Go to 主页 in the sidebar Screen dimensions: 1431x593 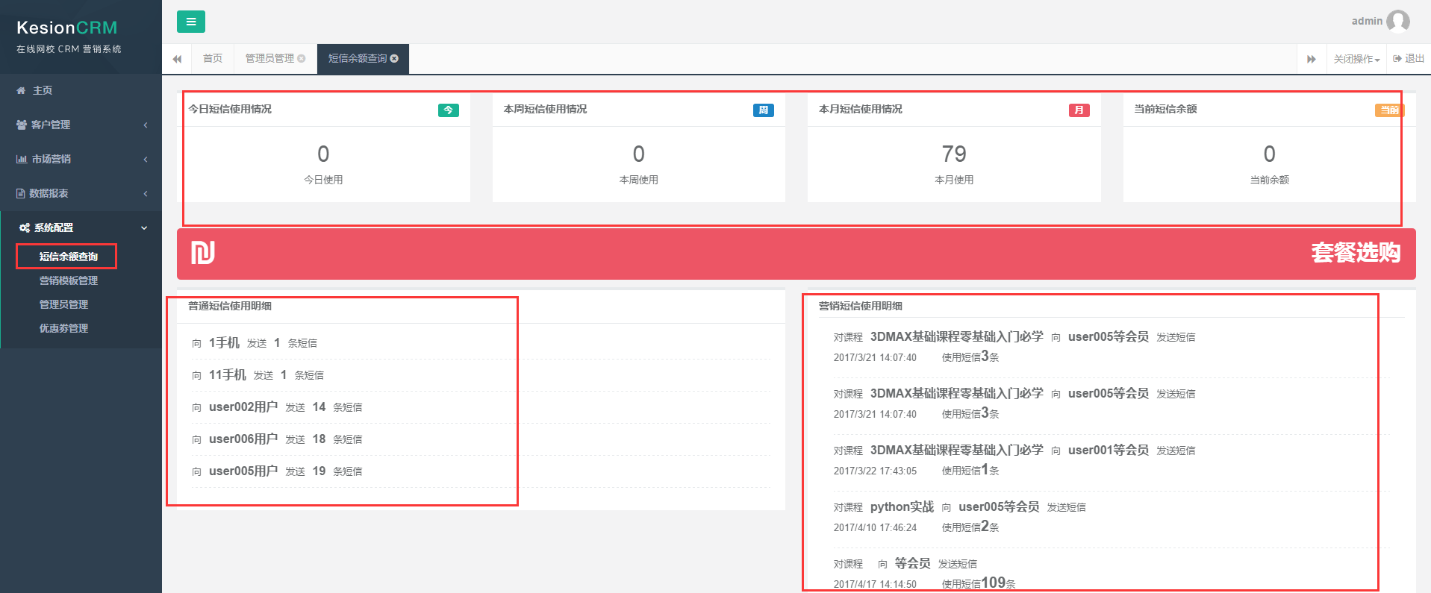point(42,90)
